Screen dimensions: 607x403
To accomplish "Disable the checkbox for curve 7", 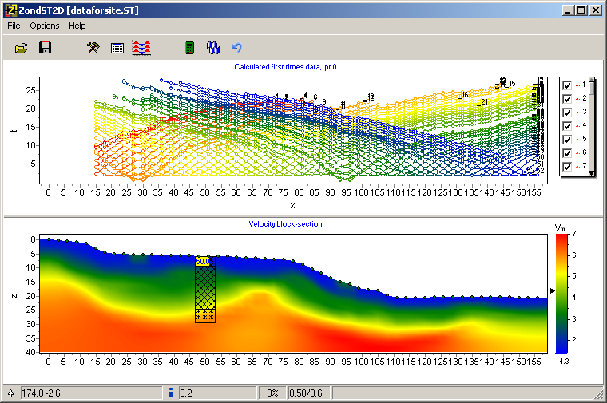I will (567, 166).
